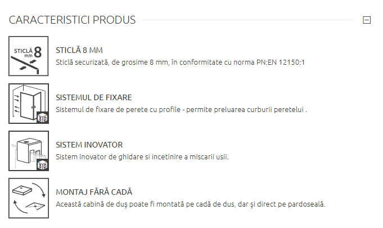The height and width of the screenshot is (228, 383).
Task: Click the Sistem inovator guide mechanism icon
Action: click(29, 150)
